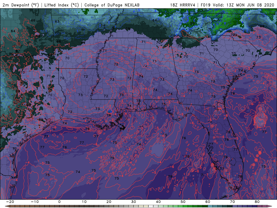The image size is (277, 208).
Task: Select the "0" colorbar label
Action: [59, 202]
